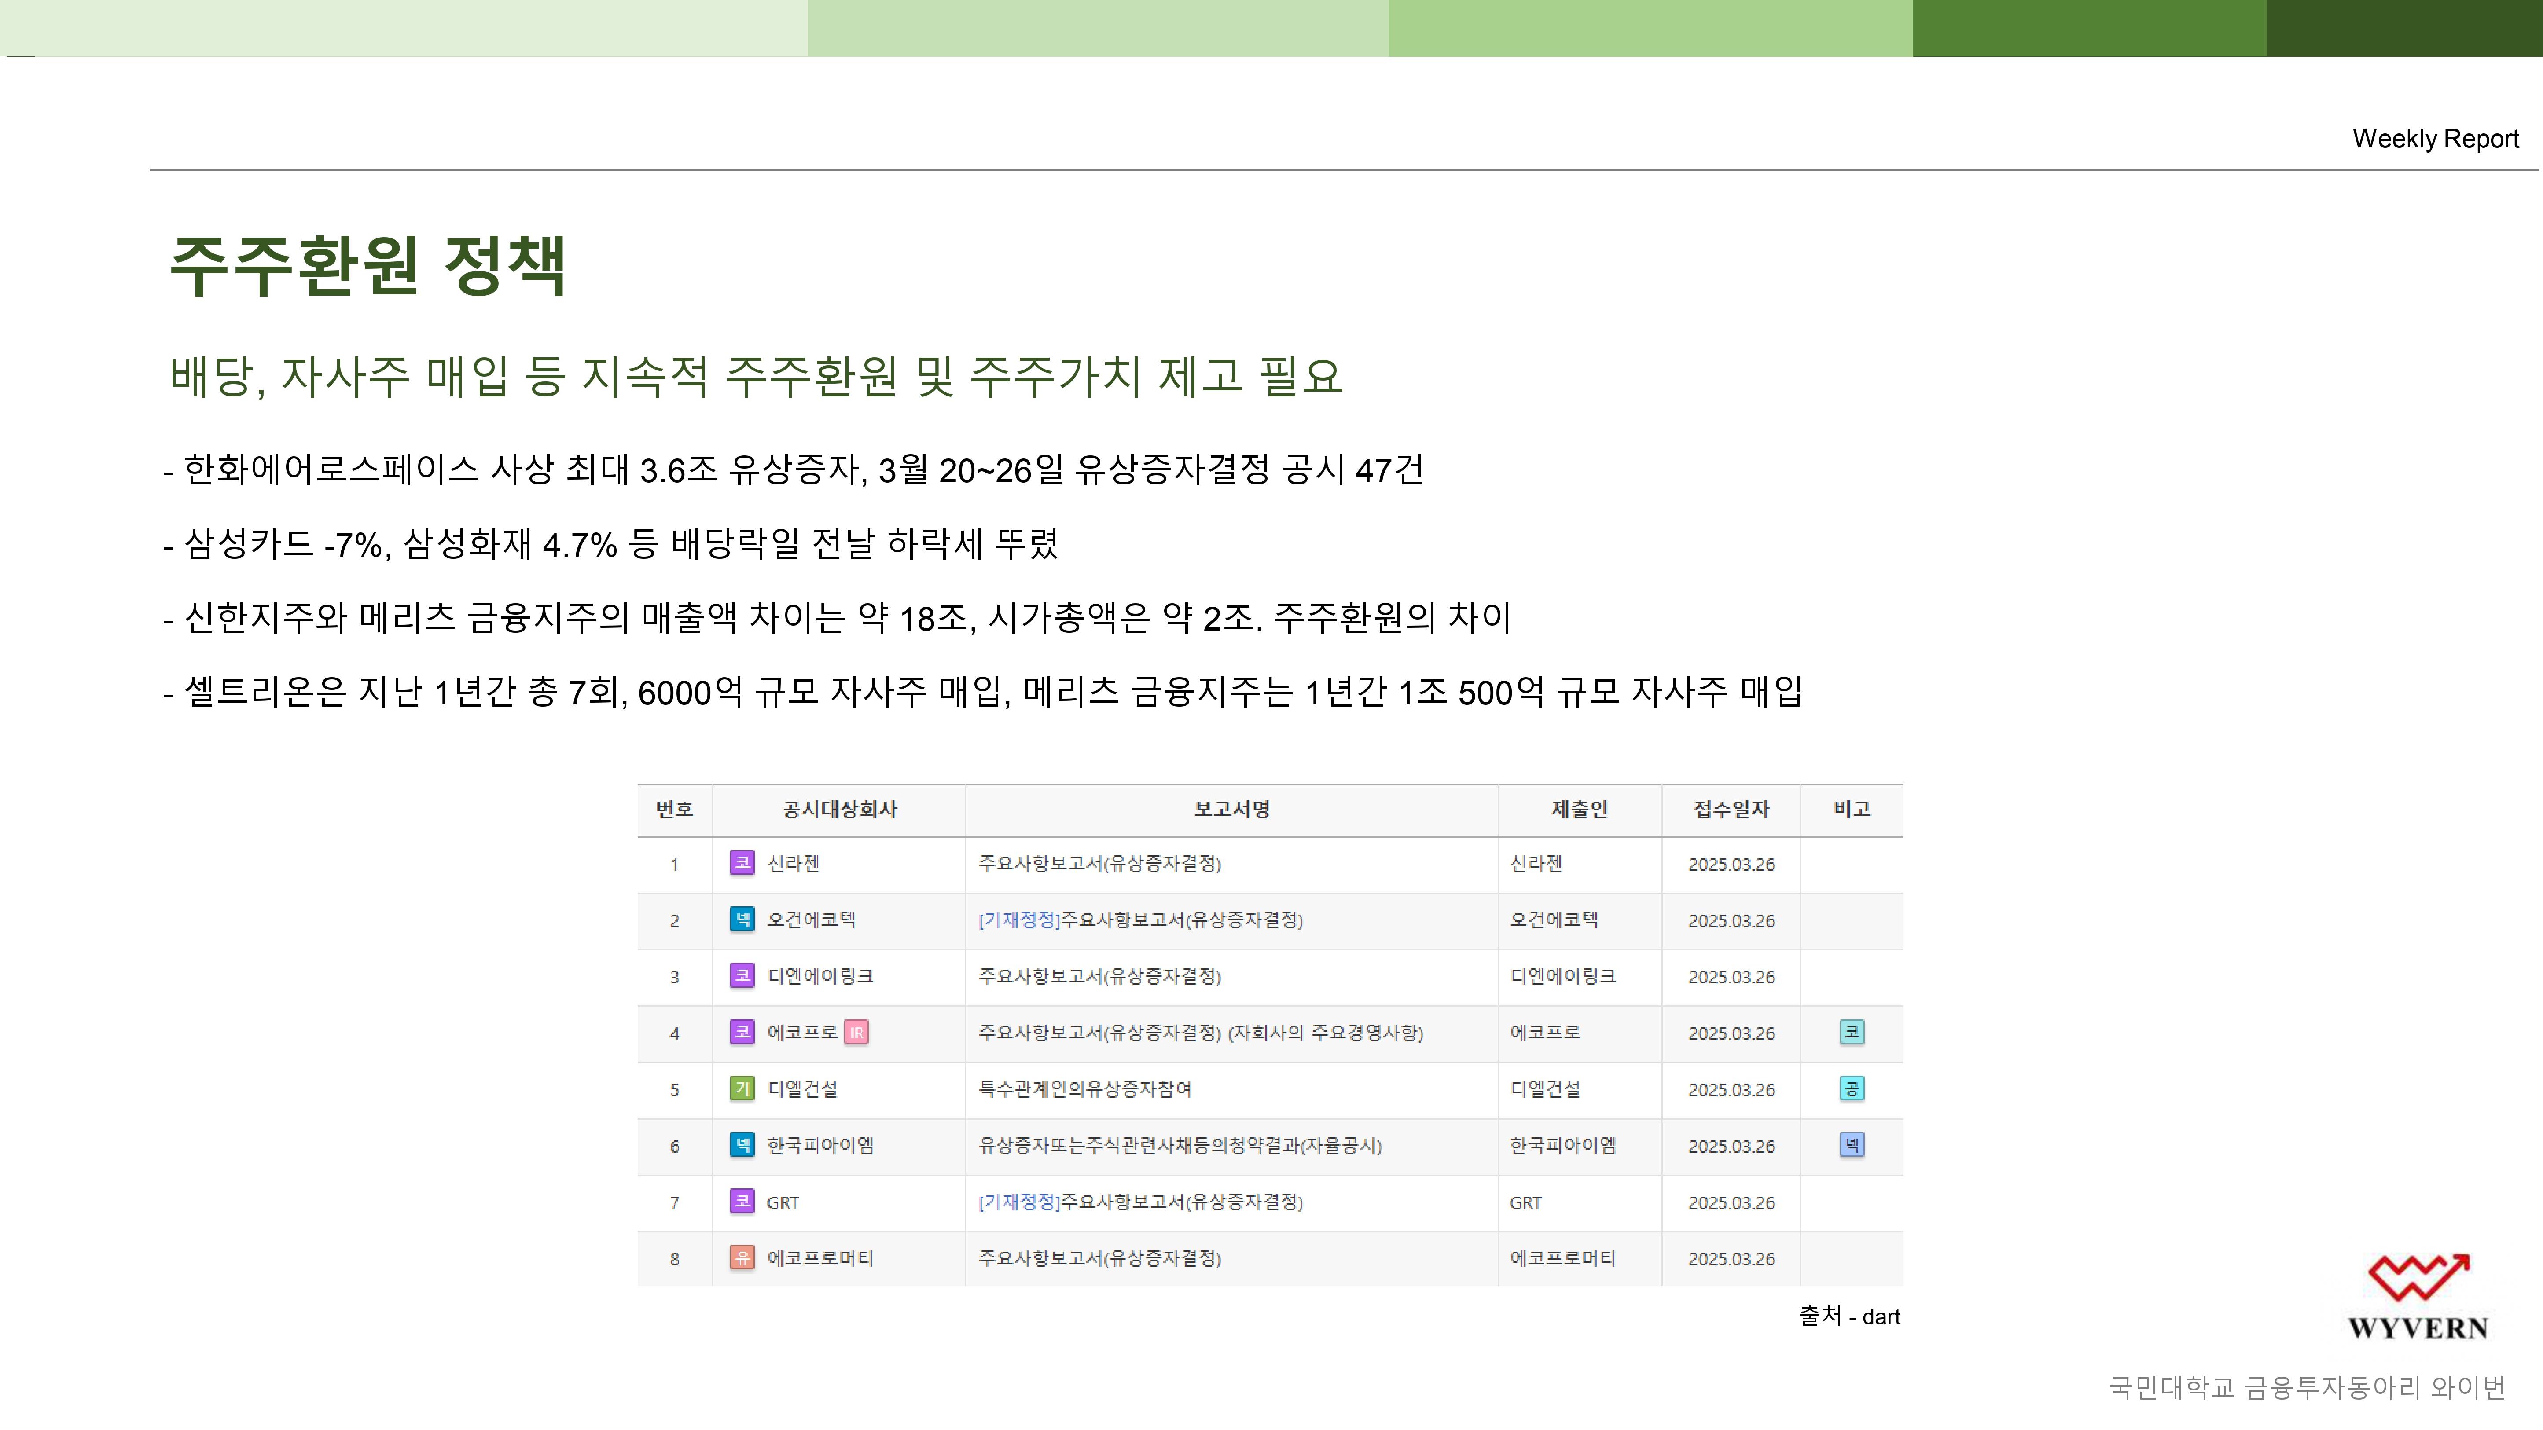Open 신라젠 in the 공시대상회사 column
2543x1430 pixels.
[x=794, y=864]
